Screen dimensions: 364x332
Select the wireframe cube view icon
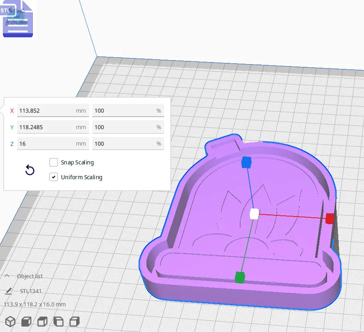pyautogui.click(x=10, y=322)
